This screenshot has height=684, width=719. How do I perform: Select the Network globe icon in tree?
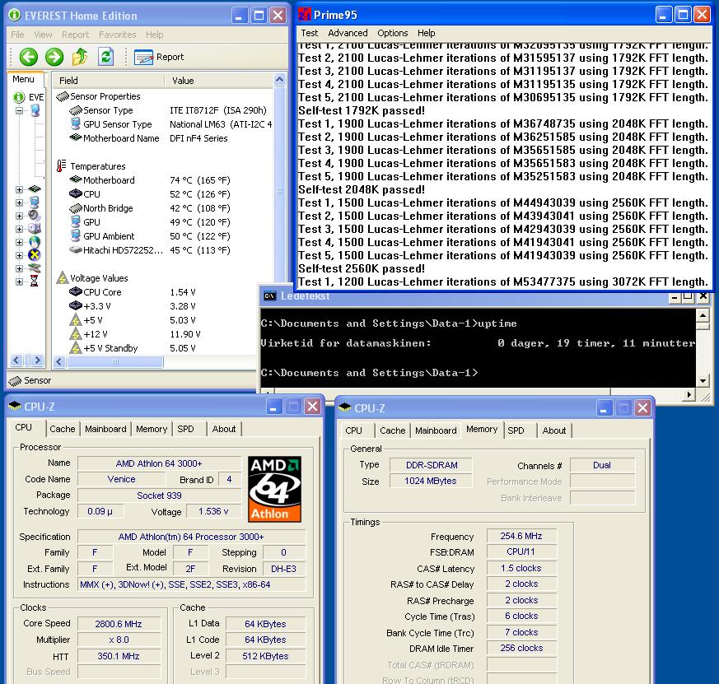click(35, 241)
